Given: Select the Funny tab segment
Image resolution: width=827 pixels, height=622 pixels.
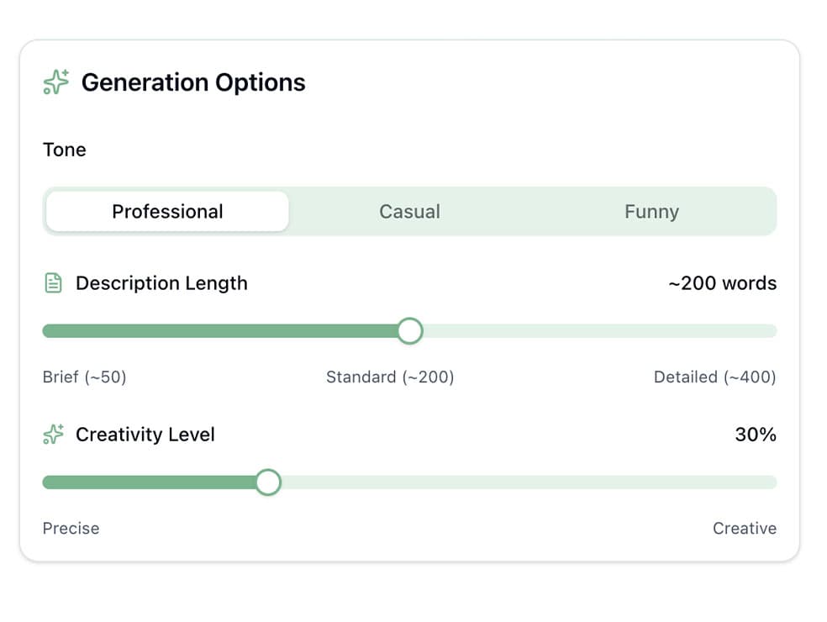Looking at the screenshot, I should [x=651, y=211].
